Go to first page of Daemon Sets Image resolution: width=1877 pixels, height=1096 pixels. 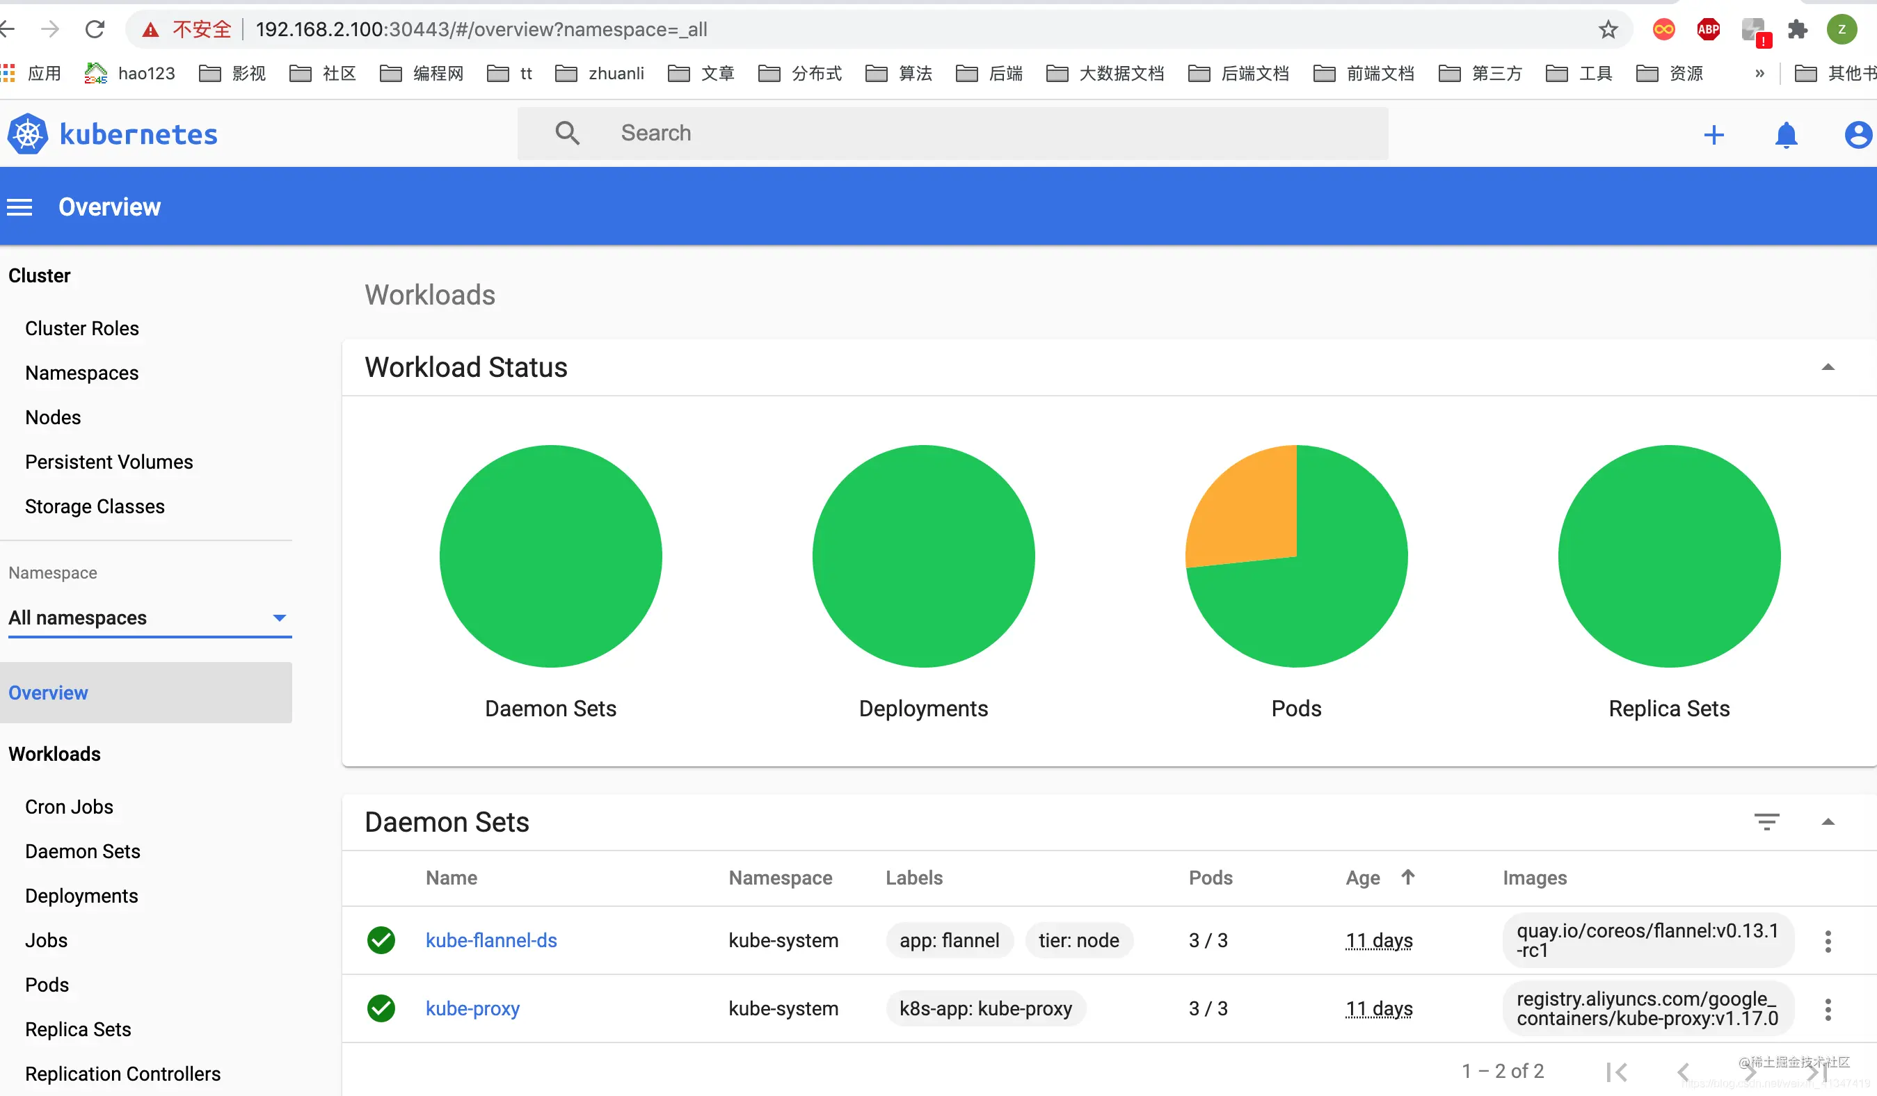pyautogui.click(x=1616, y=1072)
